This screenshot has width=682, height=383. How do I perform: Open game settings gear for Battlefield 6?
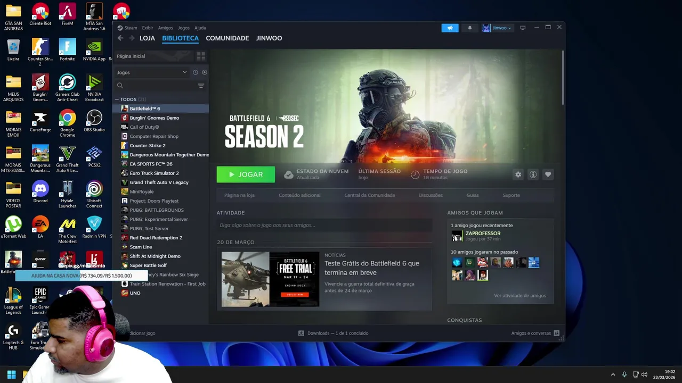click(x=518, y=174)
